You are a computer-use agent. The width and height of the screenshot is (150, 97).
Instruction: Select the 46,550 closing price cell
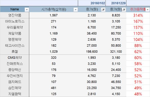(x=116, y=82)
